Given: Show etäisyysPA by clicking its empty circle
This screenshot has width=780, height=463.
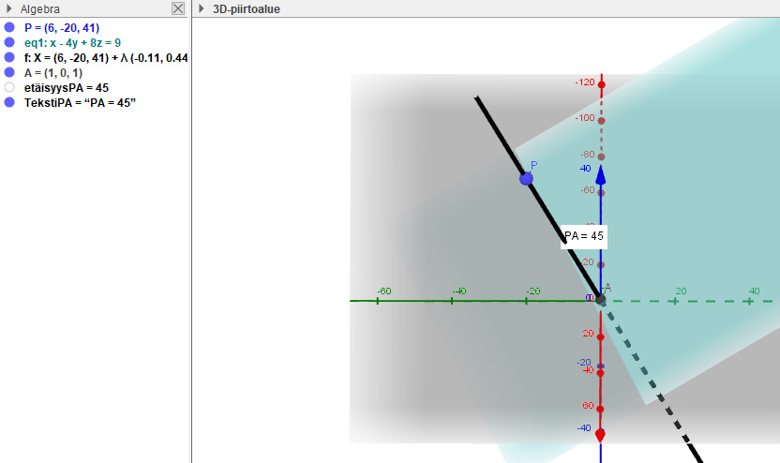Looking at the screenshot, I should 9,88.
